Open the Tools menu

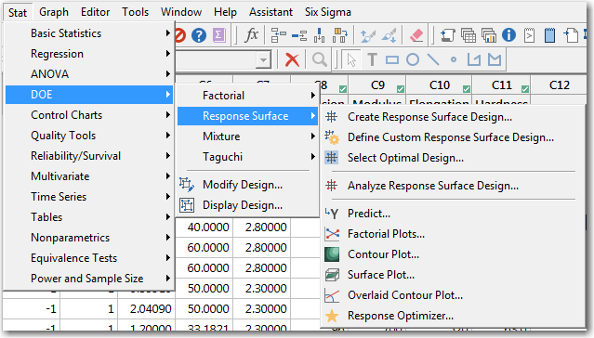point(135,12)
